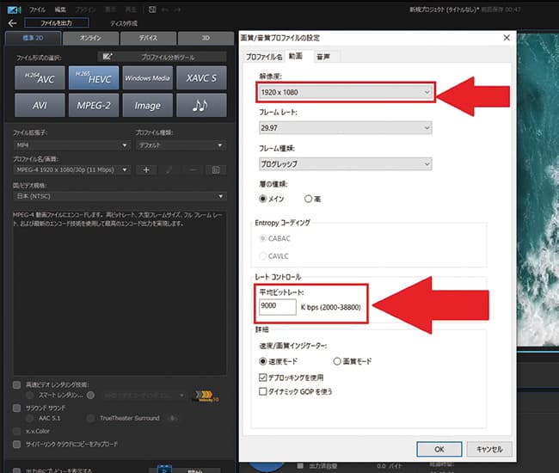Enable ダイナミック GOP を使う checkbox

click(x=263, y=391)
